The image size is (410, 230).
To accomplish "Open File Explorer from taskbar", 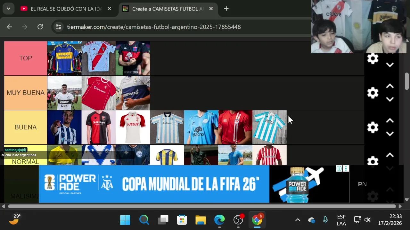I will pos(201,220).
